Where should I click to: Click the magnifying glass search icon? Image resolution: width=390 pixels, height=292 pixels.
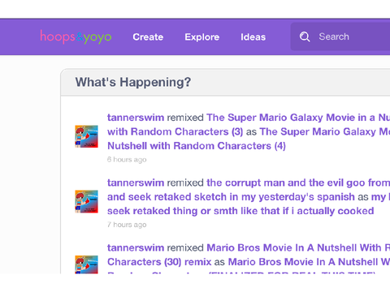click(305, 36)
